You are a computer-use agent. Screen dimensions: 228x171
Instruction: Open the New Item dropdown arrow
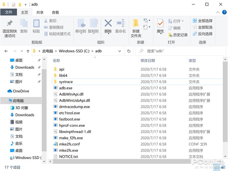150,21
